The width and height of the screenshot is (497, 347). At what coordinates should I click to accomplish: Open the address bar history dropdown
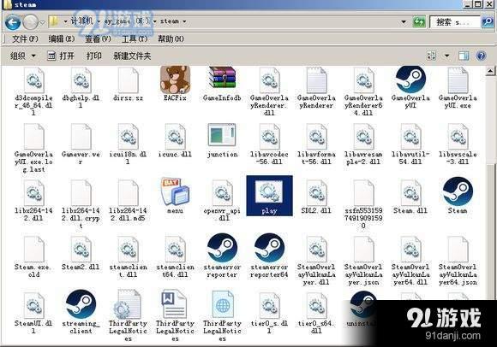(x=404, y=22)
